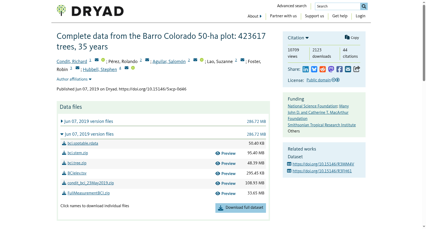Expand the Author affiliations section
Viewport: 426px width, 229px height.
74,79
